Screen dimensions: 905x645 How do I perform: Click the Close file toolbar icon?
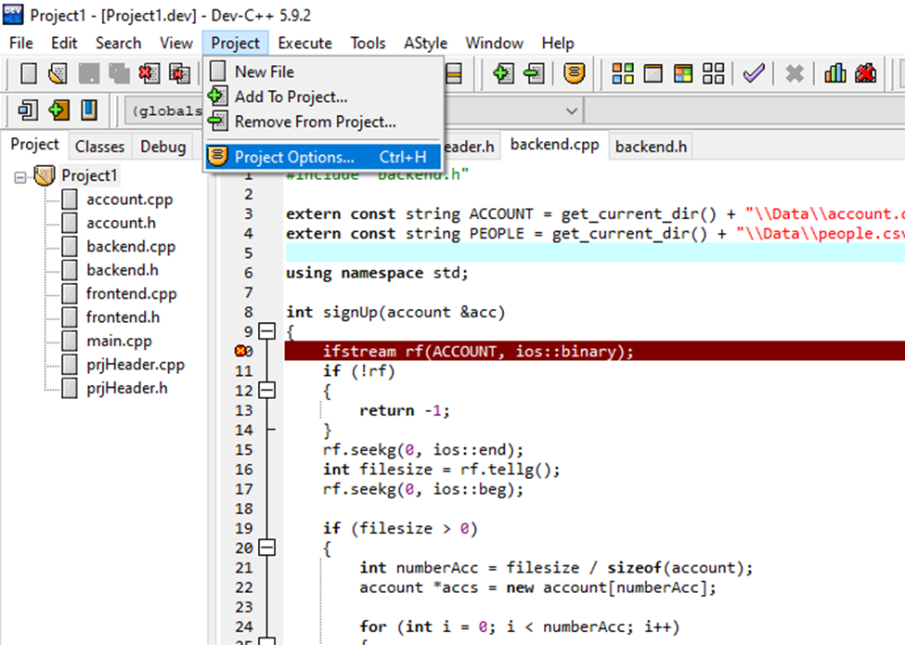(x=149, y=74)
